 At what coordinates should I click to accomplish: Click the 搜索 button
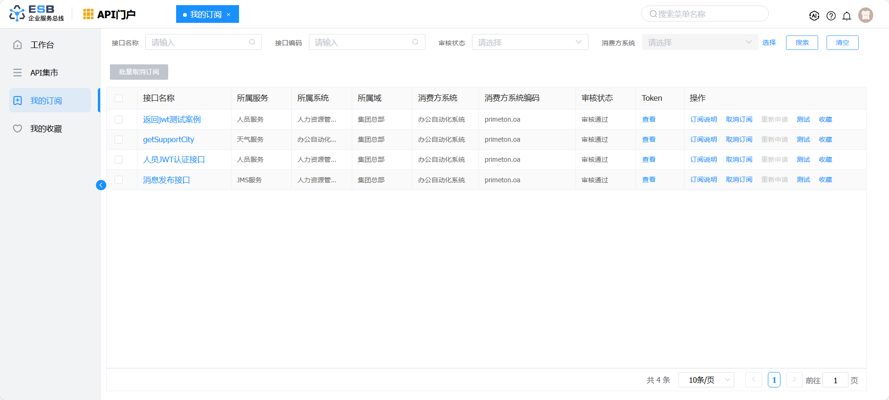(x=802, y=42)
